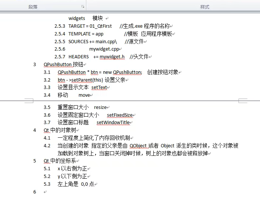Click heading 4 'Qt 中的对象树'
Image resolution: width=260 pixels, height=216 pixels.
[x=60, y=130]
